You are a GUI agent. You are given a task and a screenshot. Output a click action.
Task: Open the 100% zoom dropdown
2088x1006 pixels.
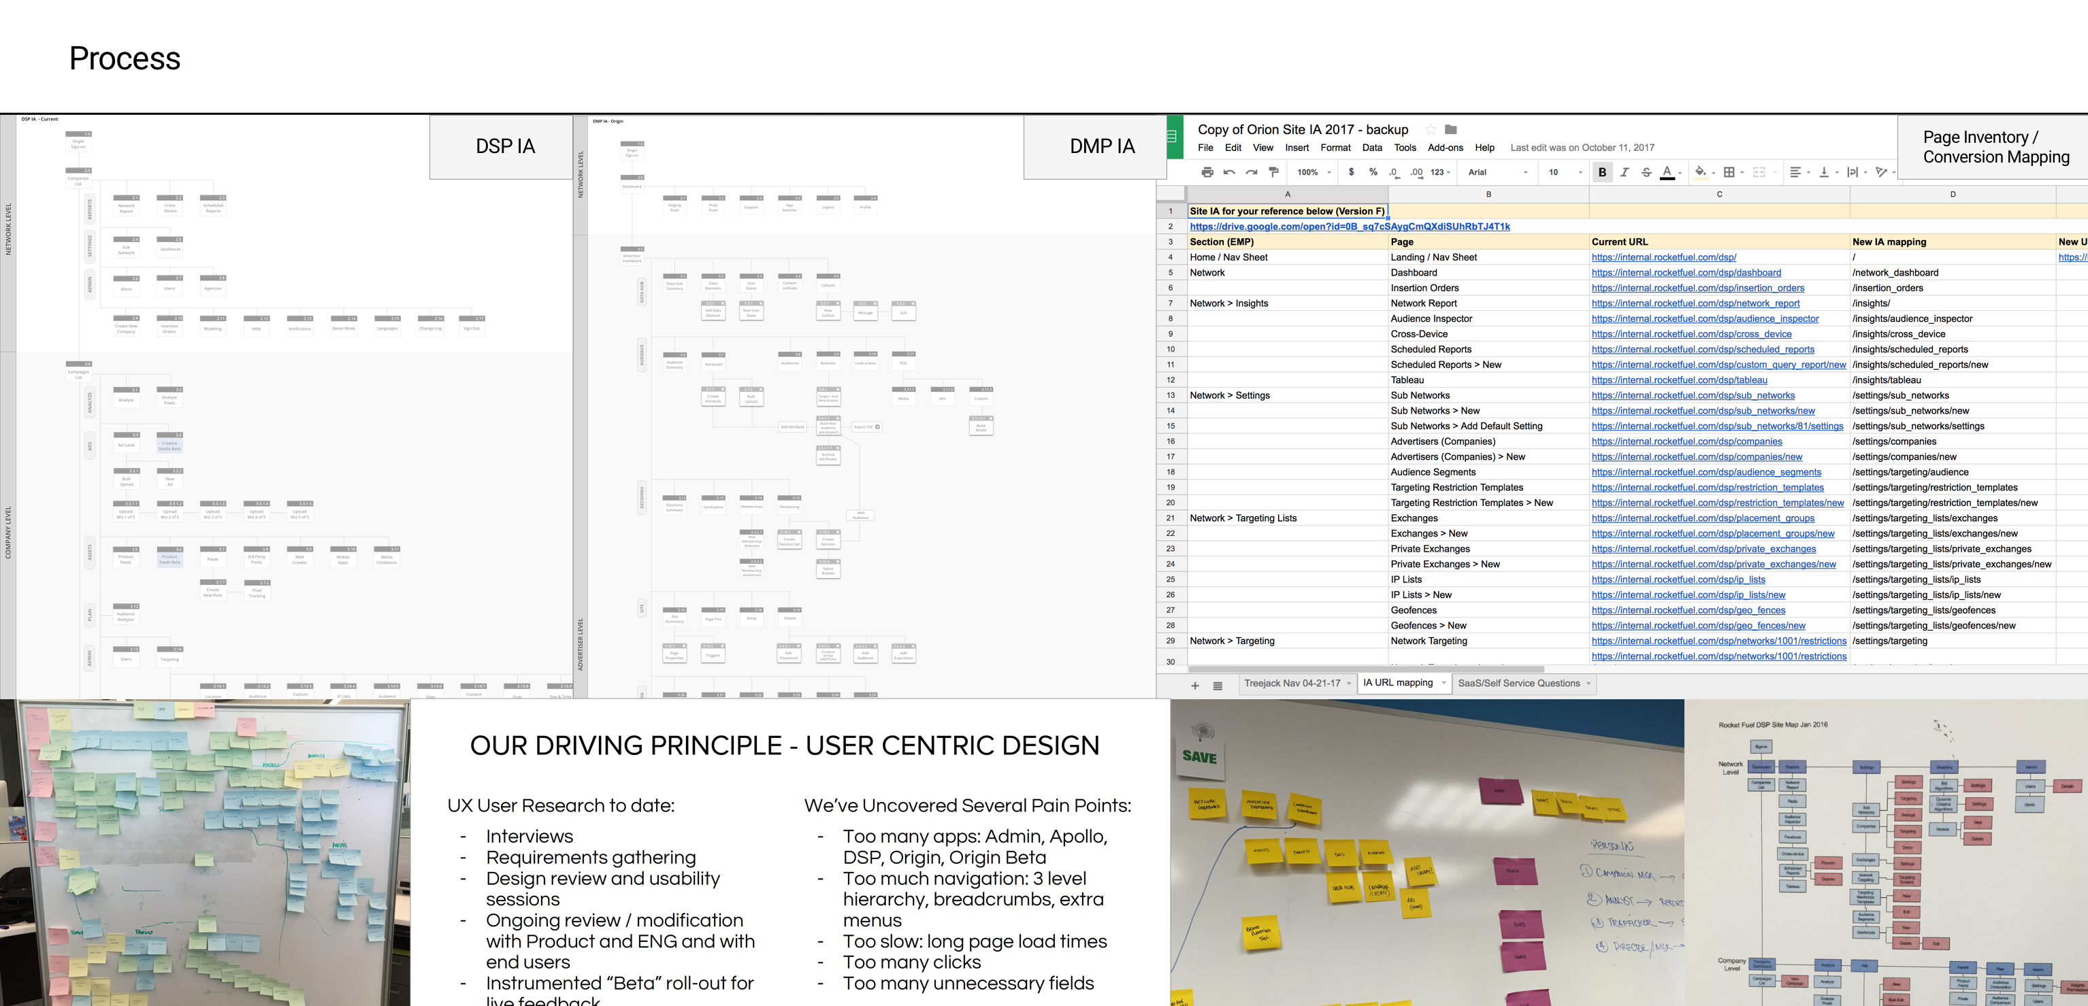[x=1314, y=171]
